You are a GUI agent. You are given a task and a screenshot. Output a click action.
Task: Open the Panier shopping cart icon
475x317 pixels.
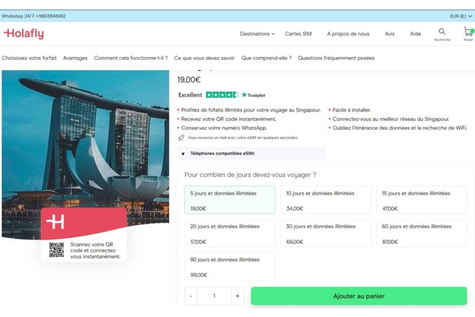point(469,32)
